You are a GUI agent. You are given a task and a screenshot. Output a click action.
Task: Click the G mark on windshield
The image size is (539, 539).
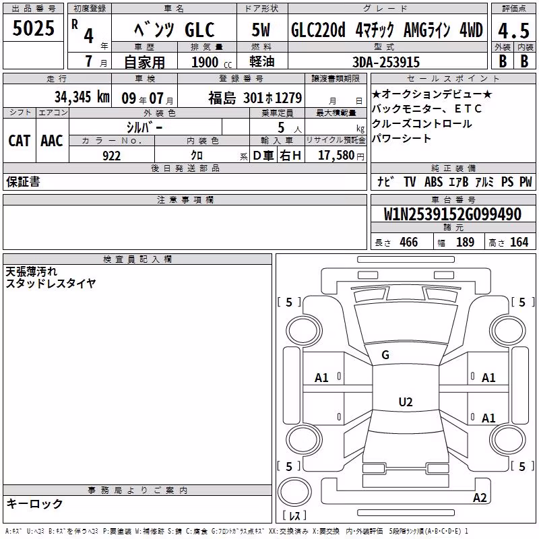[385, 355]
